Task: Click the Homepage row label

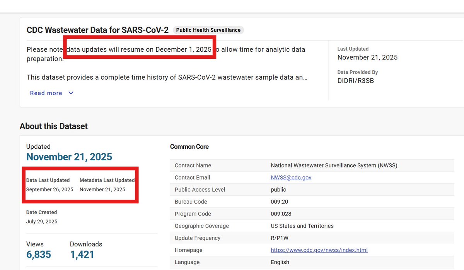Action: coord(189,250)
